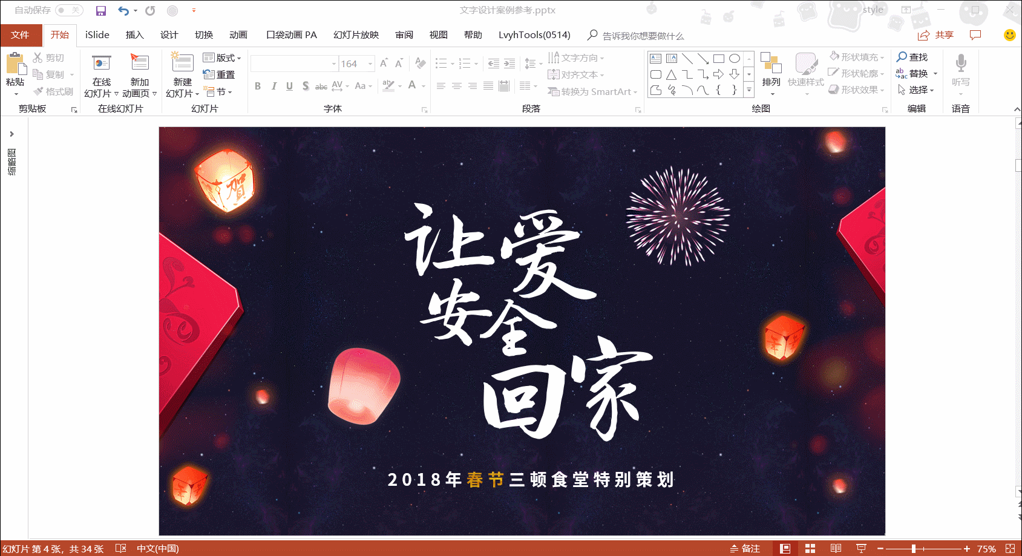1022x556 pixels.
Task: Switch to the 设计 tab
Action: point(169,35)
